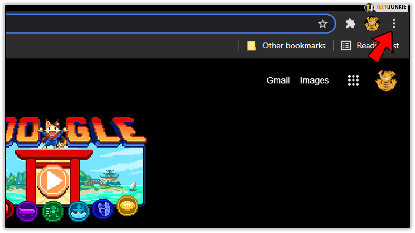Bookmark this page with the star icon
The height and width of the screenshot is (233, 415).
(x=323, y=24)
